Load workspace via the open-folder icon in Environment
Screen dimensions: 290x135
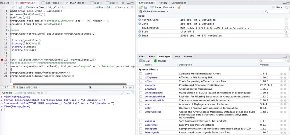click(x=141, y=7)
